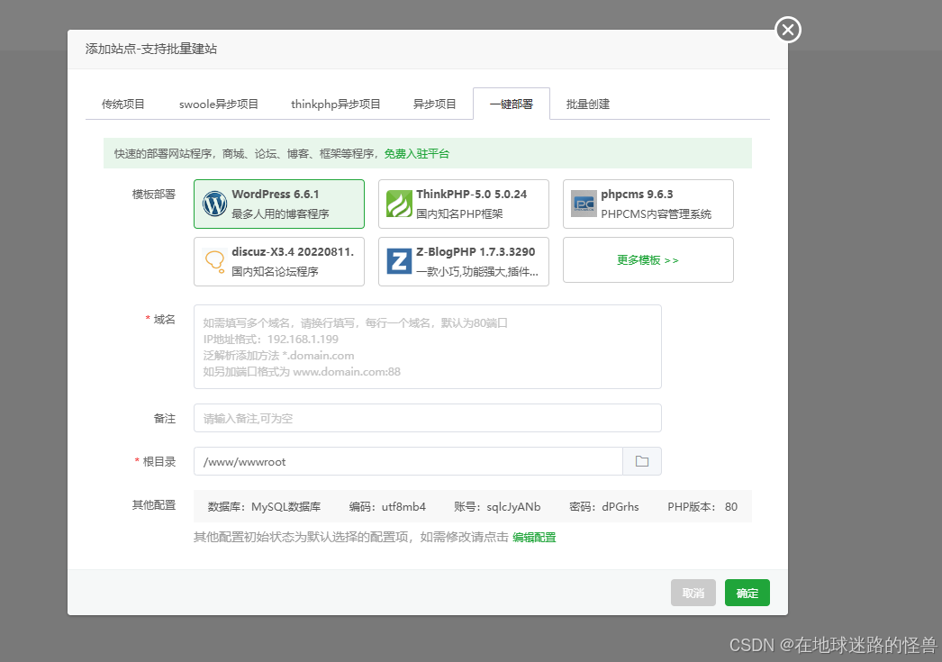The width and height of the screenshot is (942, 662).
Task: Switch to swoole异步项目 tab
Action: (219, 104)
